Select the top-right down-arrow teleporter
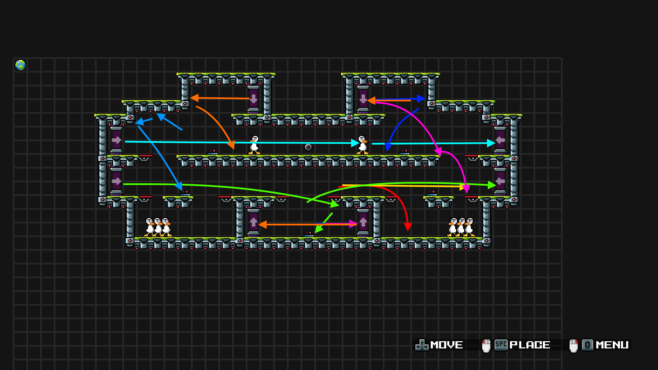Viewport: 658px width, 370px height. coord(363,99)
